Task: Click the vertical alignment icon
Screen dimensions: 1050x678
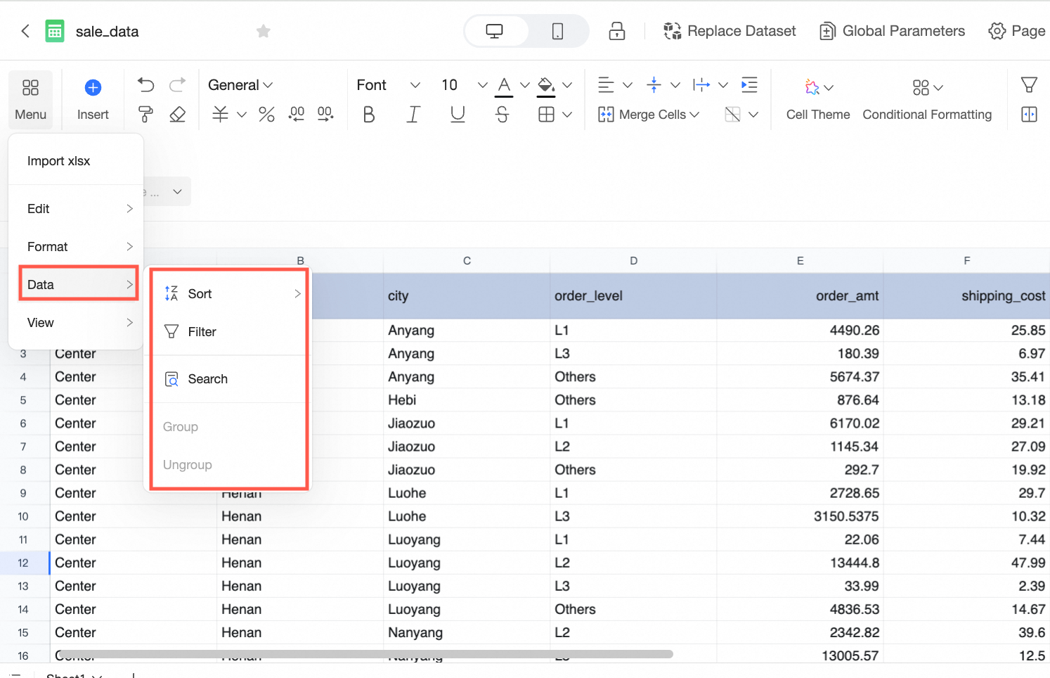Action: click(654, 85)
